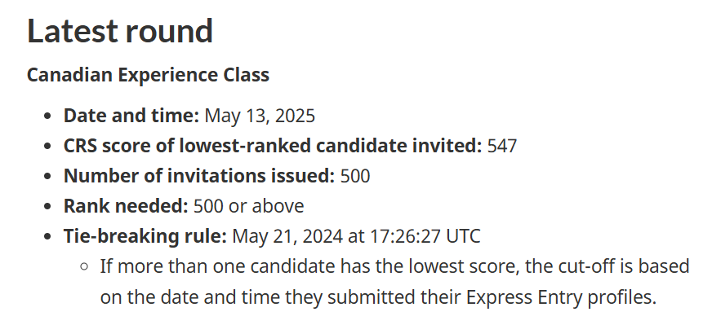721x325 pixels.
Task: Click the bullet dot before "Rank needed"
Action: point(47,207)
